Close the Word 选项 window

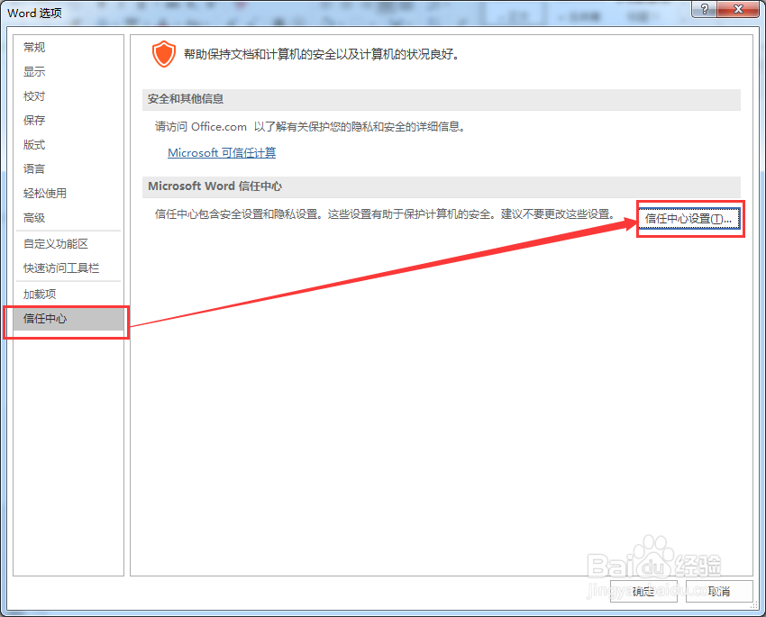coord(739,9)
